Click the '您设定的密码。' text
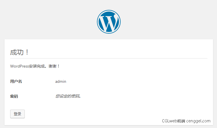This screenshot has width=217, height=128. [x=68, y=96]
